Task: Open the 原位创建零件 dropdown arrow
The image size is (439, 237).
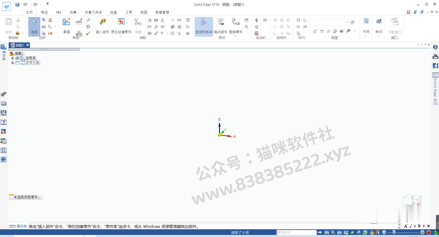Action: [x=121, y=36]
